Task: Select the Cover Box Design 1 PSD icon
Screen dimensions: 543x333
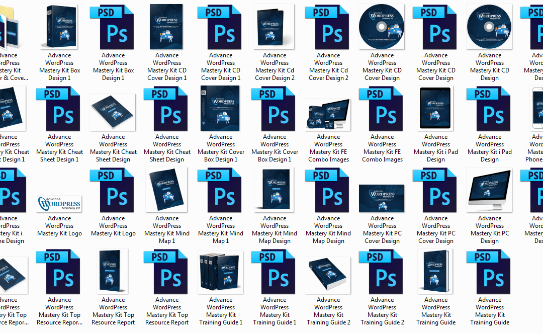Action: click(274, 109)
